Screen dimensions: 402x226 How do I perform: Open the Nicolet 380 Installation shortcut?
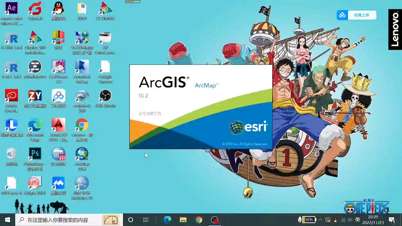[35, 43]
